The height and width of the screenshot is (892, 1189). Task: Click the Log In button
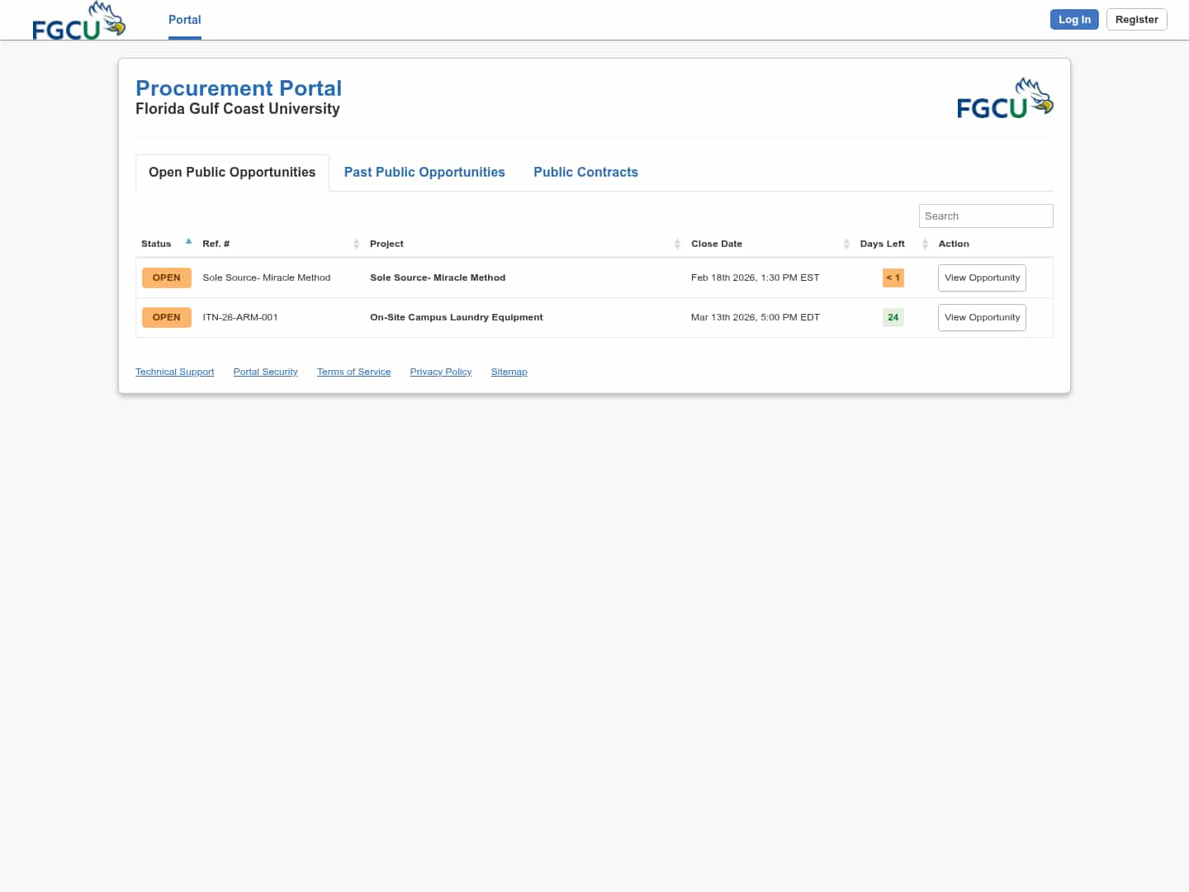(1074, 19)
